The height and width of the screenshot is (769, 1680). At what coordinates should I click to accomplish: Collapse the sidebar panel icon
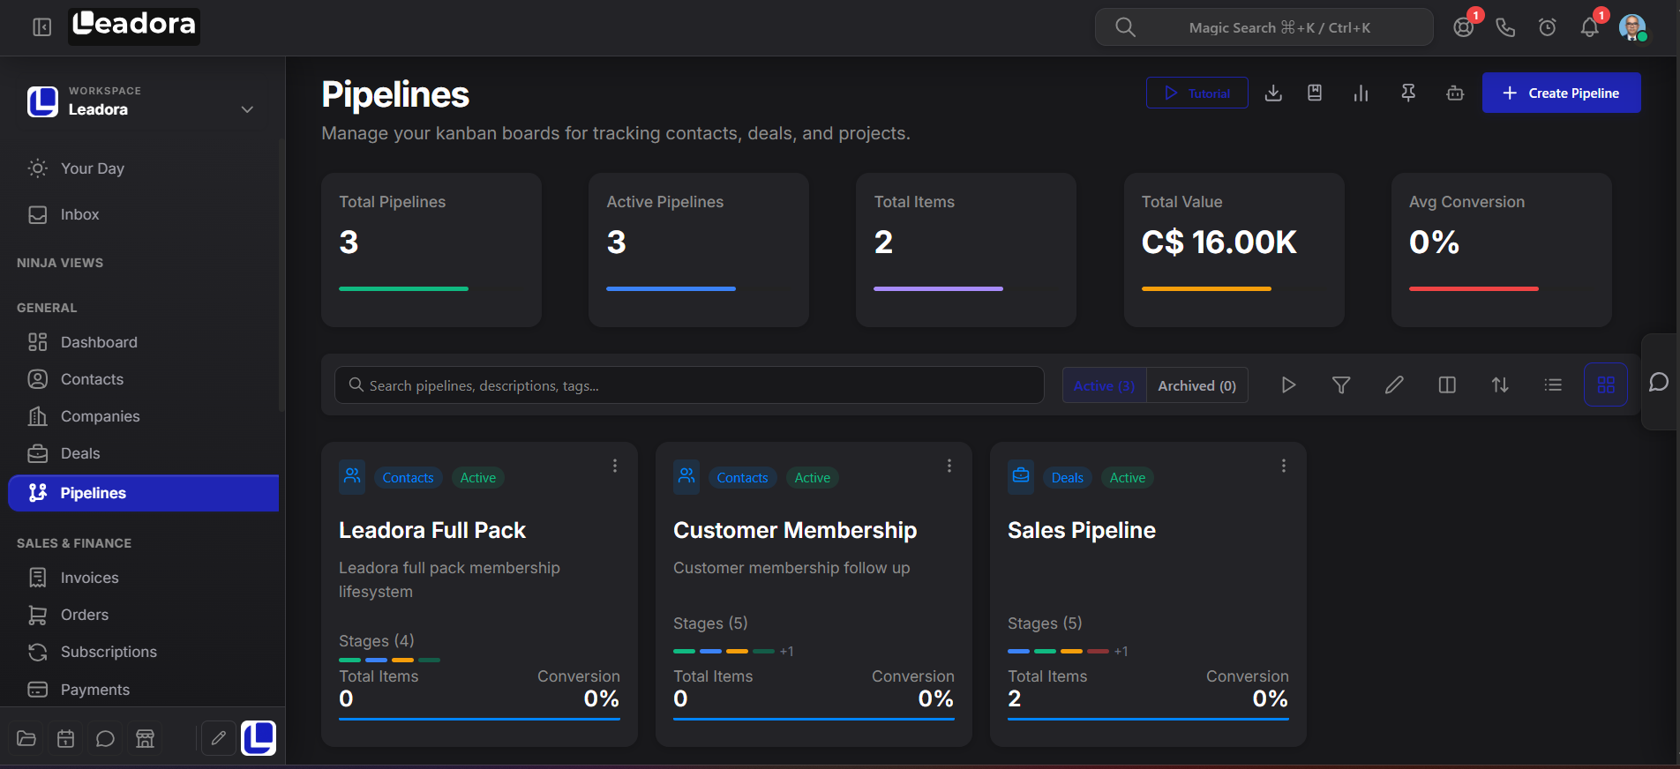[41, 27]
